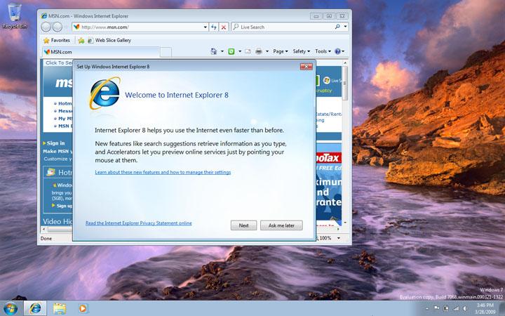Click the blue Help question mark icon
The height and width of the screenshot is (316, 505).
[337, 51]
